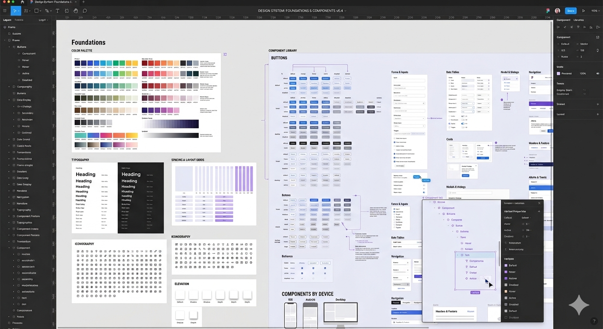Toggle the constrain proportions link icon
Screen dimensions: 603x329
(598, 50)
